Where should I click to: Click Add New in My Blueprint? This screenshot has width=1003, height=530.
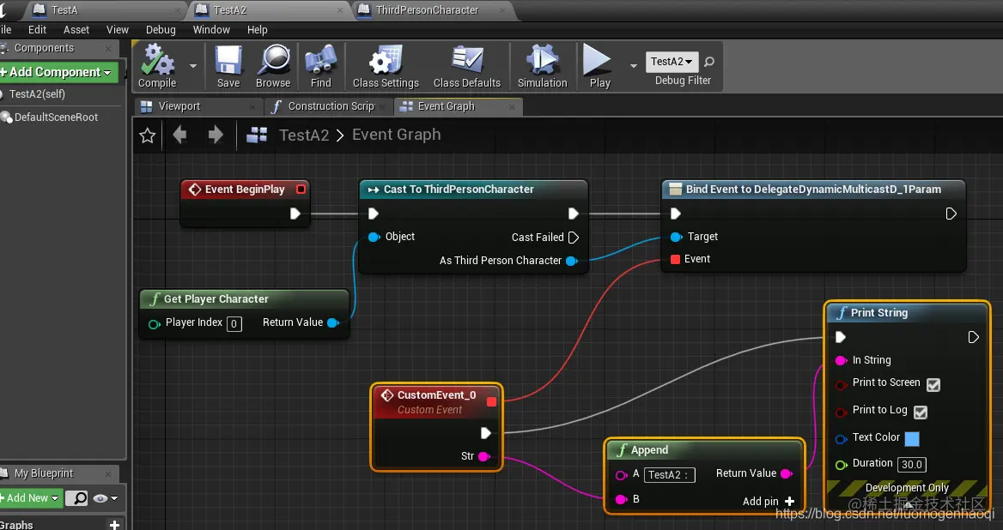pos(31,498)
